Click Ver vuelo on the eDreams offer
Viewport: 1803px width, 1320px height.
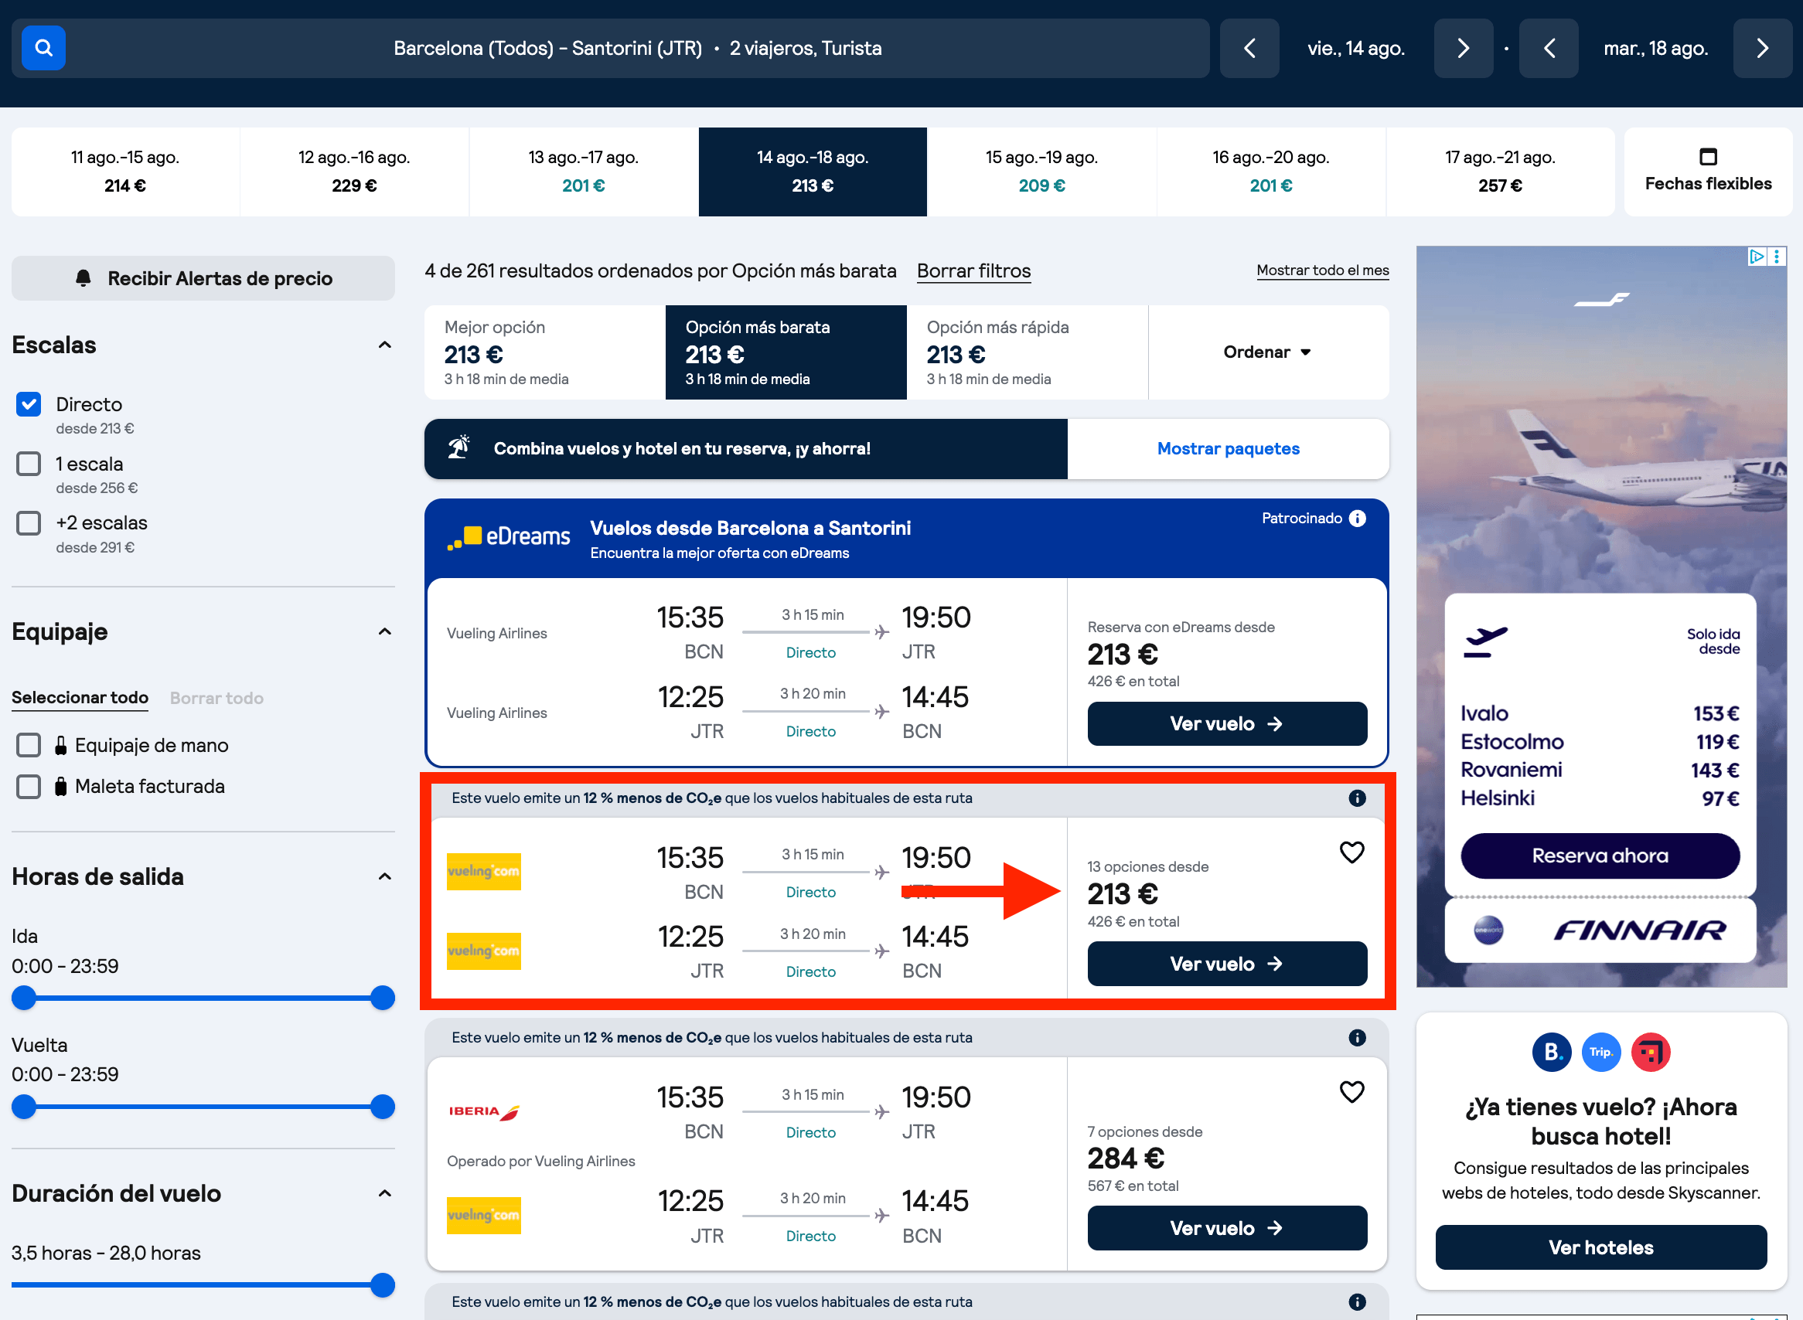click(1227, 723)
